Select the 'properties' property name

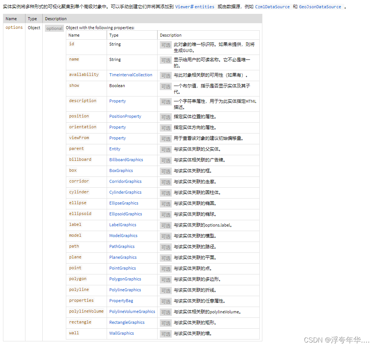pyautogui.click(x=81, y=300)
